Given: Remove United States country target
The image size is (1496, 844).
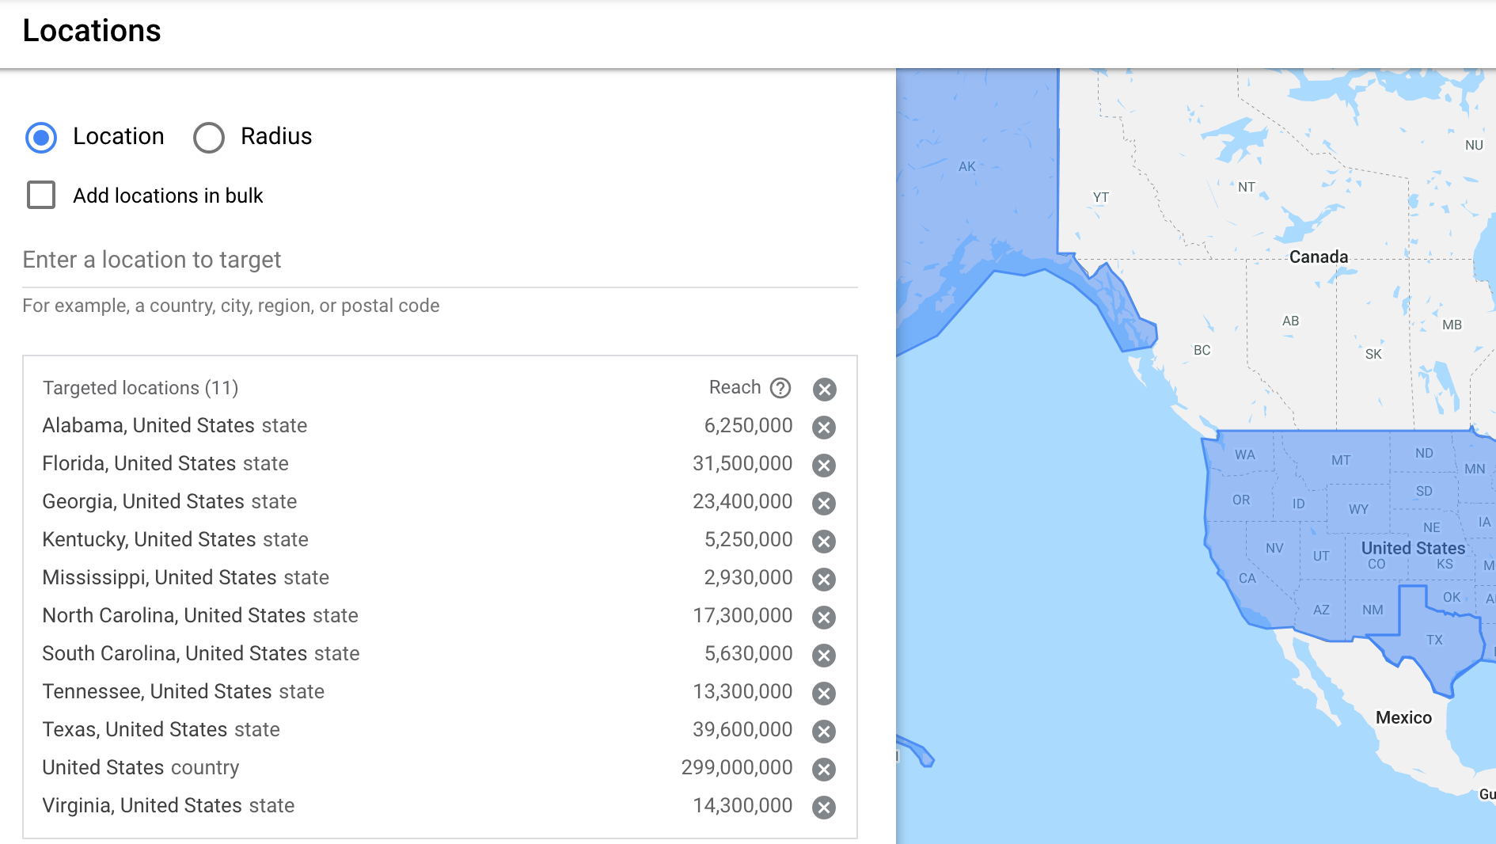Looking at the screenshot, I should (x=824, y=770).
